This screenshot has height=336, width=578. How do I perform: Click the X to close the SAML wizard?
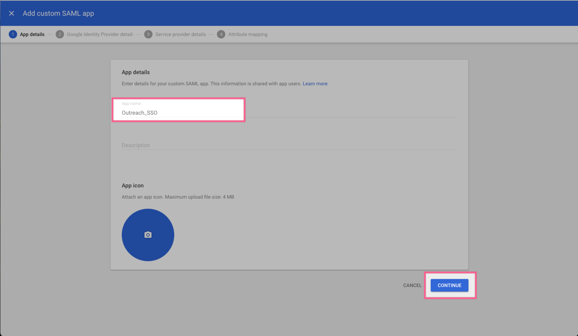click(x=12, y=13)
